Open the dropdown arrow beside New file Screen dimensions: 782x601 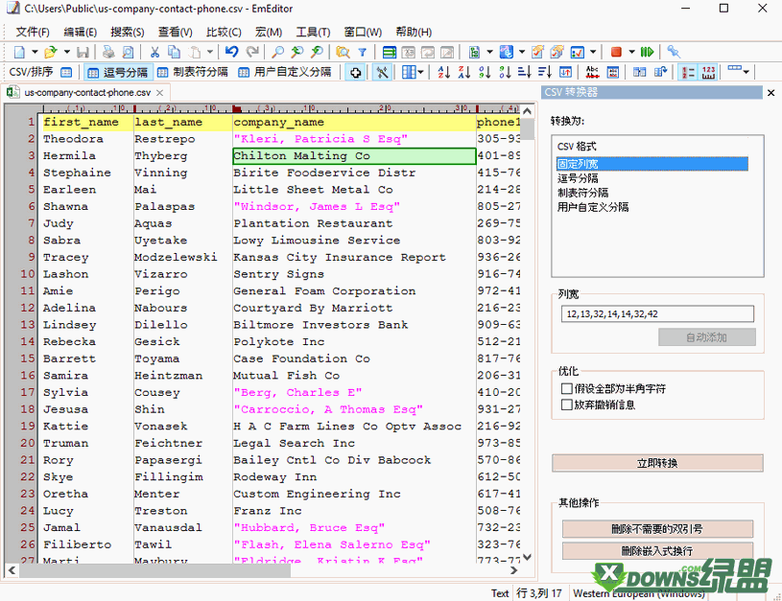[x=35, y=52]
